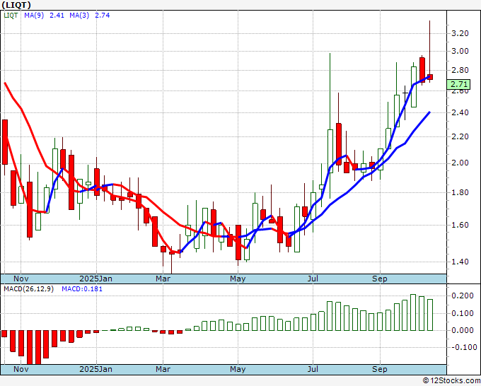This screenshot has width=481, height=386.
Task: Click May on the MACD date axis
Action: pyautogui.click(x=238, y=369)
